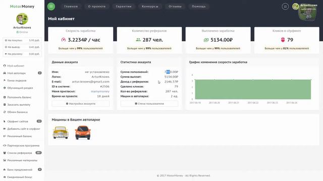Viewport: 323px width, 181px height.
Task: Click the Сумма пополнений amount value
Action: tap(172, 72)
